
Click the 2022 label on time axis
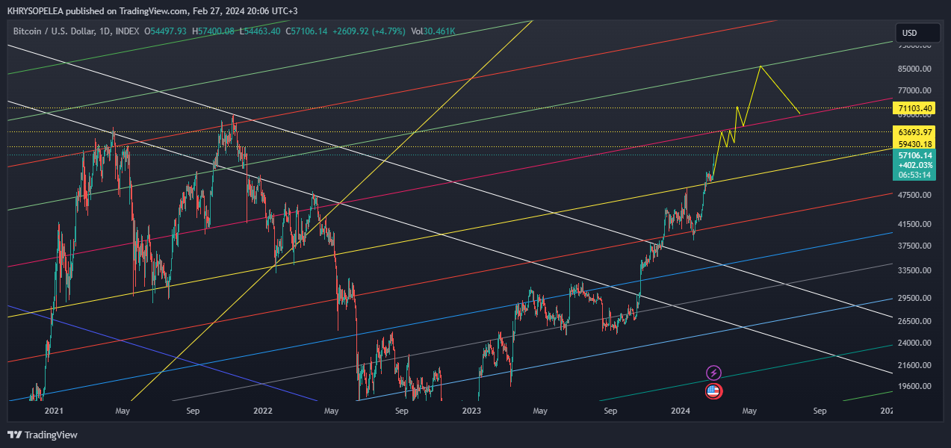pos(262,411)
